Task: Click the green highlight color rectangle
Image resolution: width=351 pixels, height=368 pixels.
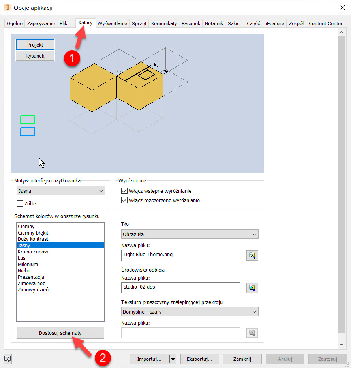Action: 27,120
